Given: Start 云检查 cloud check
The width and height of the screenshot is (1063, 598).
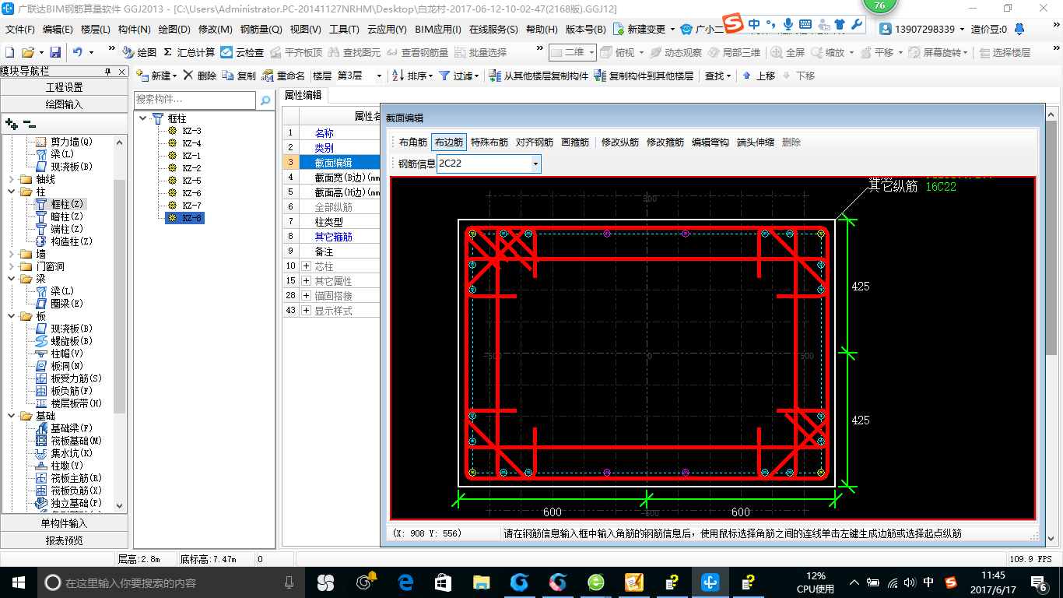Looking at the screenshot, I should [x=242, y=52].
